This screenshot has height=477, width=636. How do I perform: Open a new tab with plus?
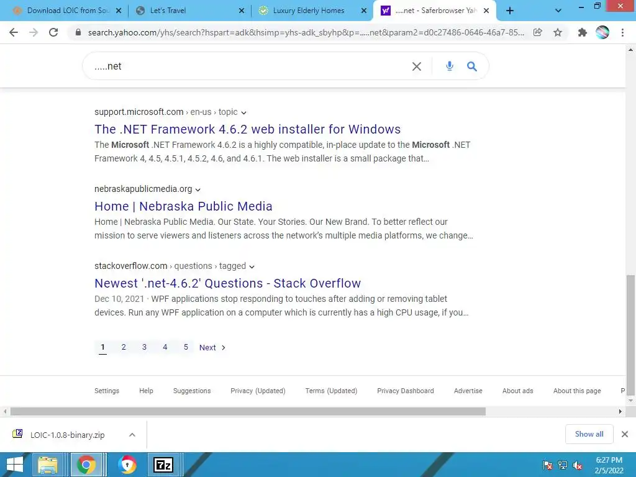click(510, 11)
